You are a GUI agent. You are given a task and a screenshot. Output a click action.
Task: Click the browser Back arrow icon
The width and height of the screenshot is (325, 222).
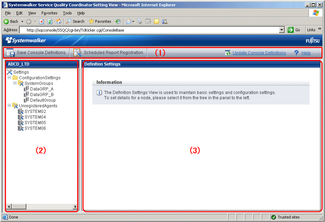[6, 21]
